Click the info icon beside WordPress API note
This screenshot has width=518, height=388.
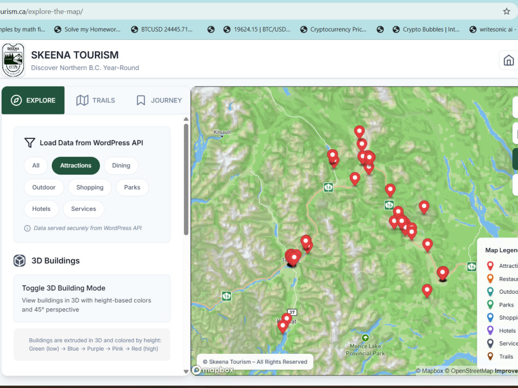(27, 228)
